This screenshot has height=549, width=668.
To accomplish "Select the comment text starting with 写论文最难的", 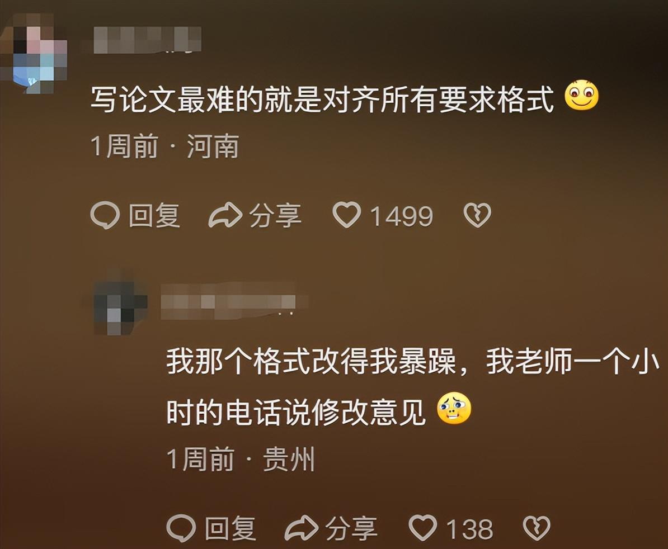I will 322,100.
